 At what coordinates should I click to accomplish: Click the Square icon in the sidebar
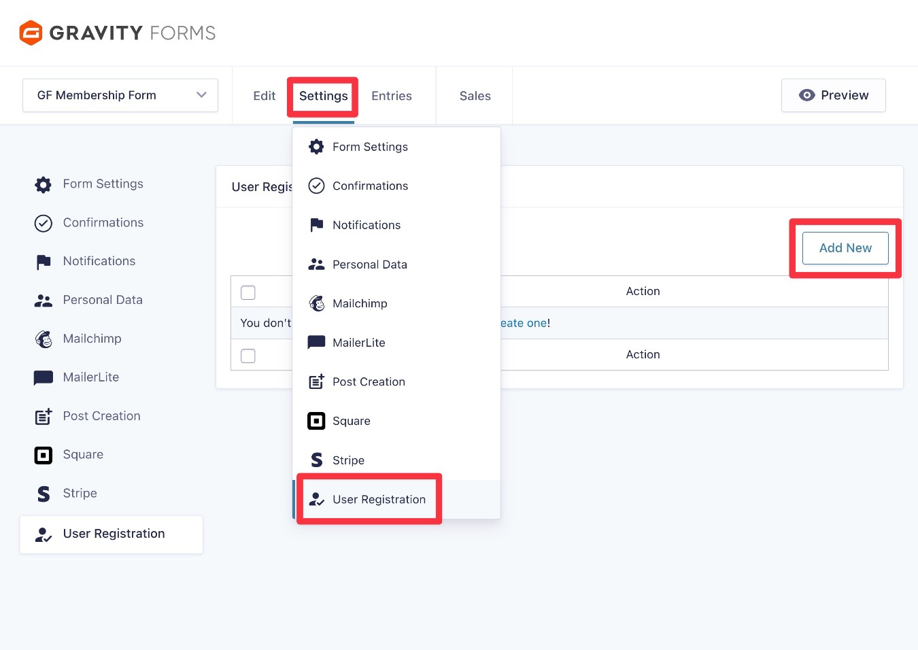pos(43,455)
